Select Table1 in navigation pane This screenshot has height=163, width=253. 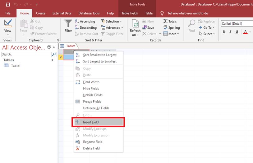(16, 66)
